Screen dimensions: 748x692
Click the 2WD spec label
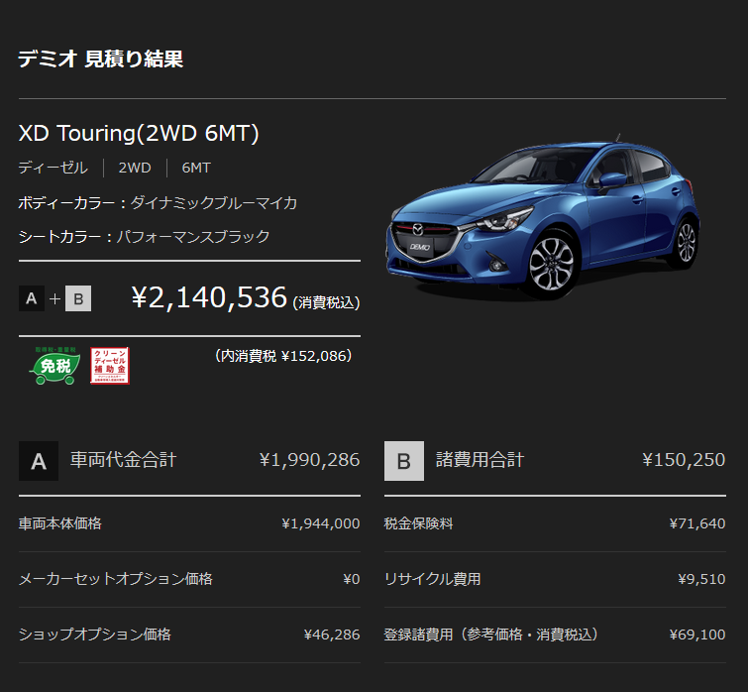coord(135,168)
